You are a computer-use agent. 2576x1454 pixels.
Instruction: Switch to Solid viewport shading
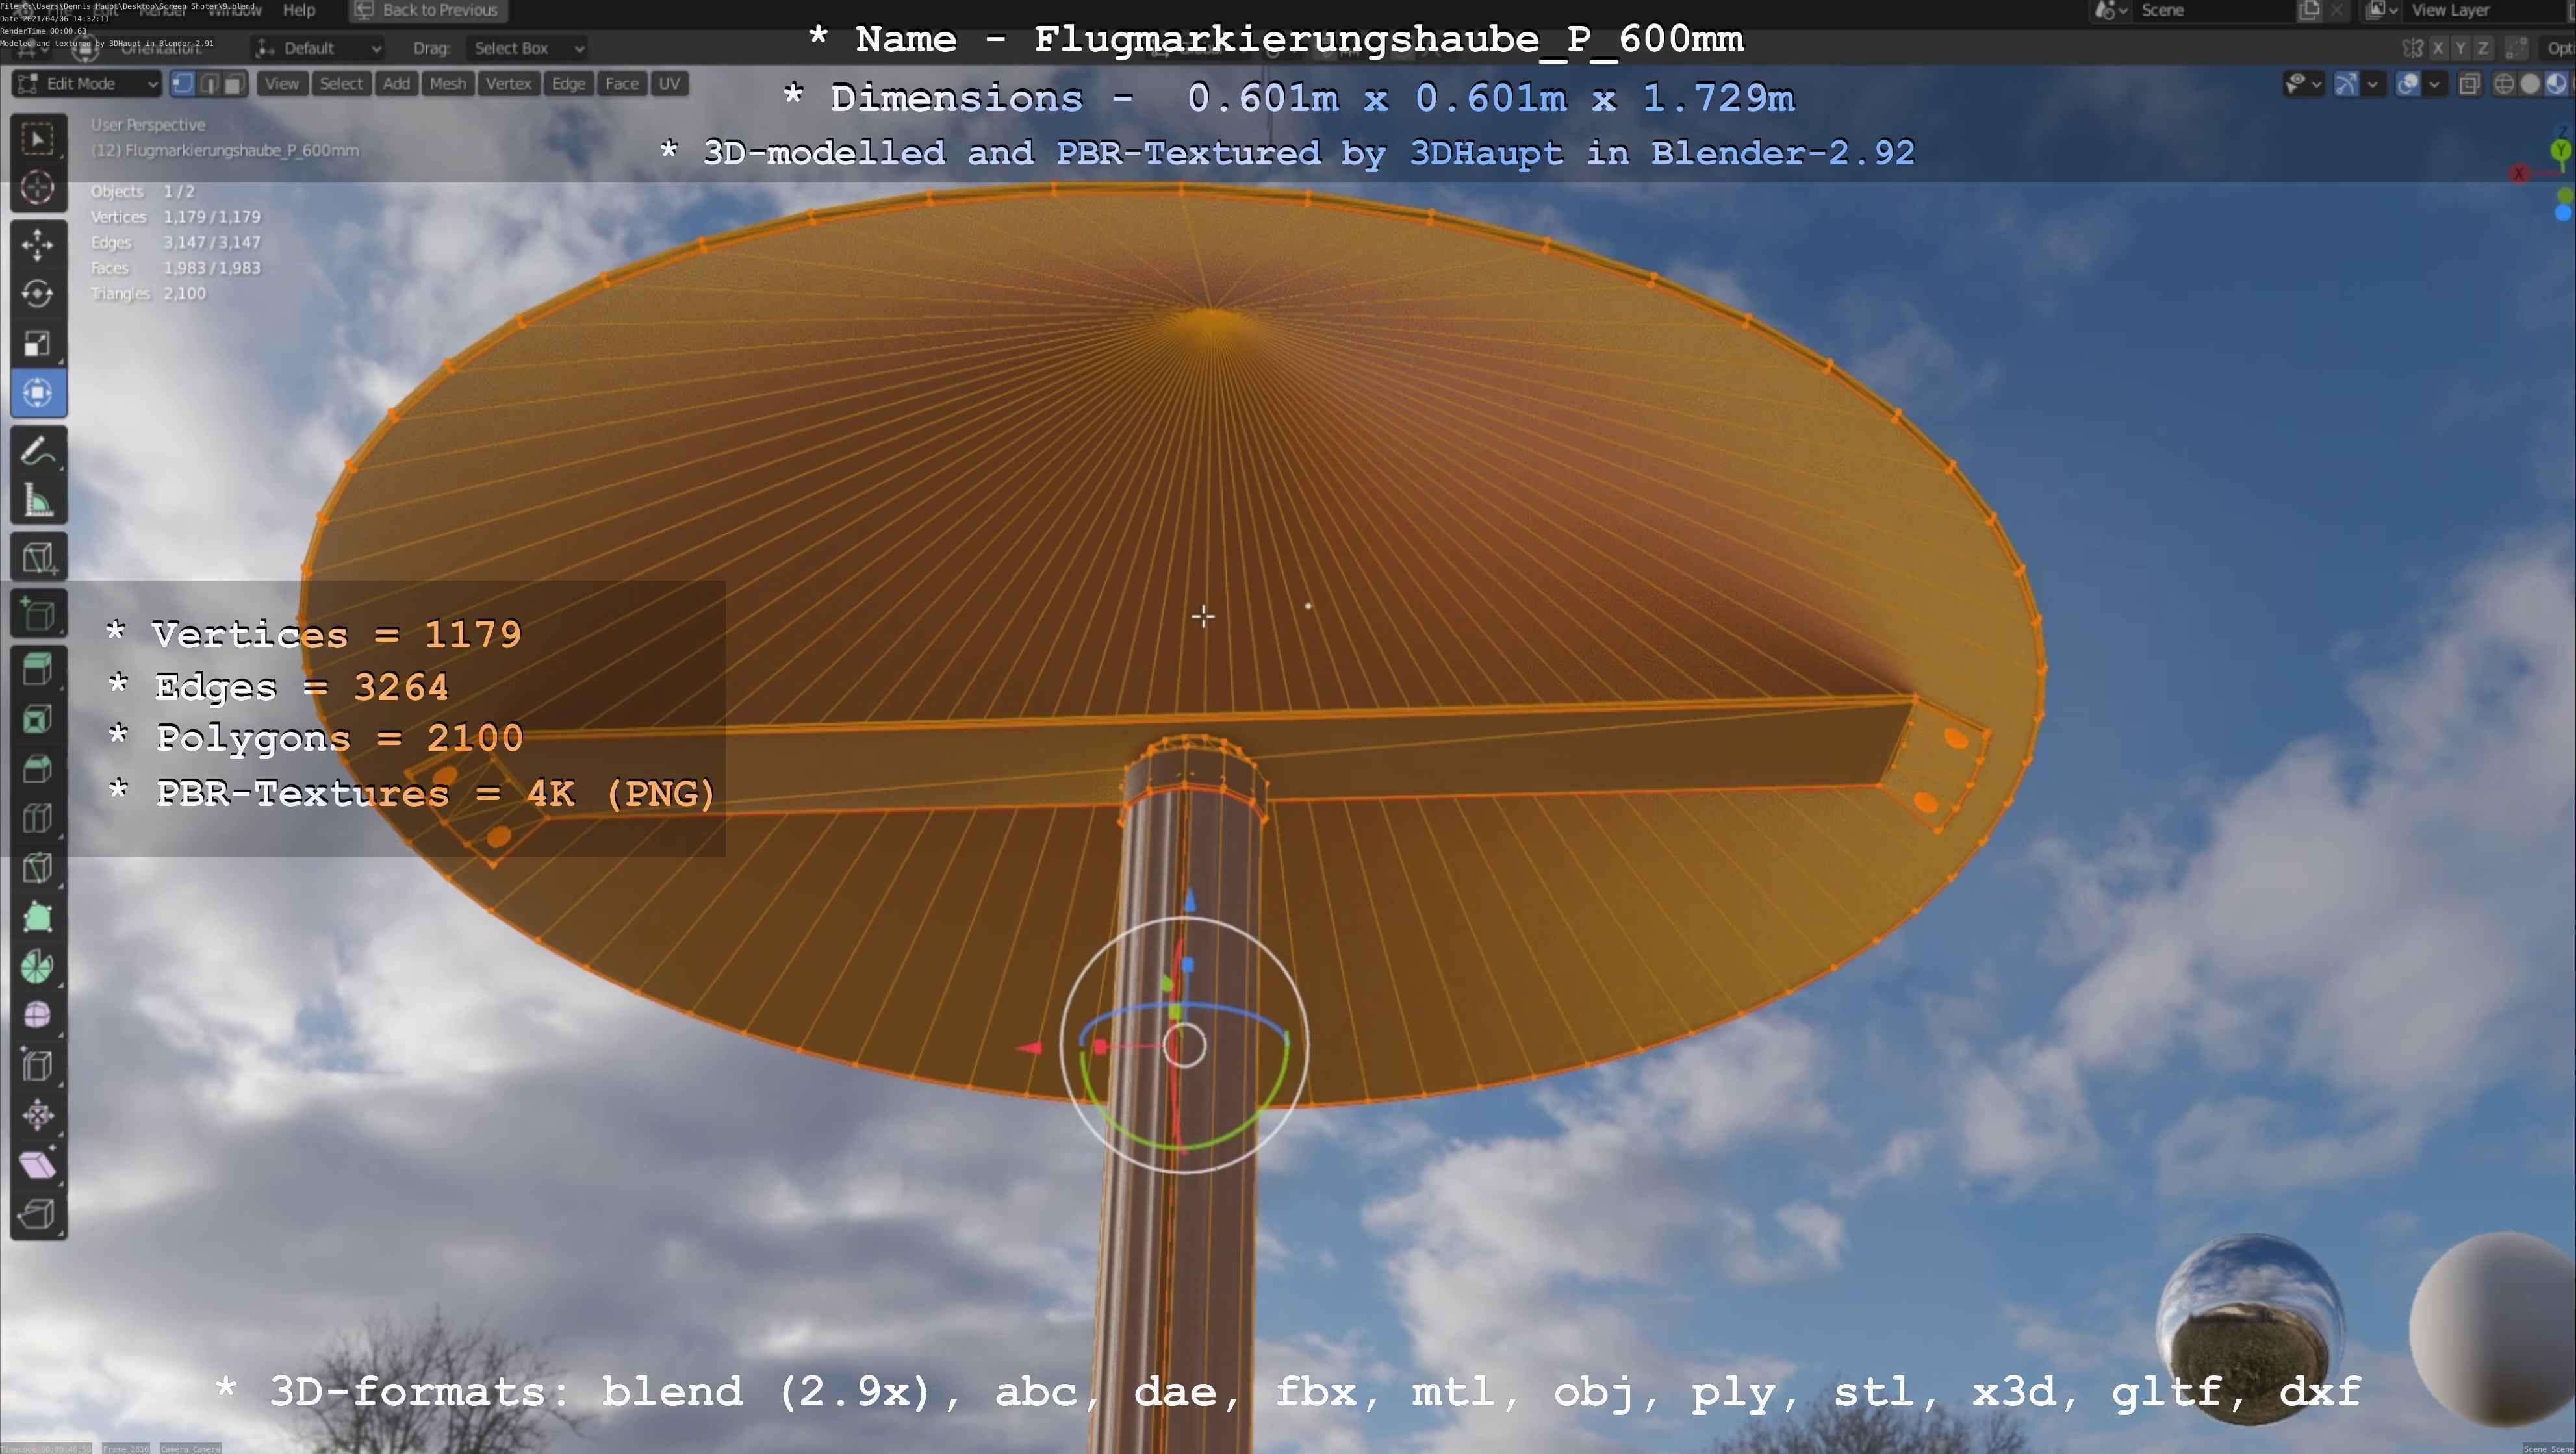(2530, 84)
